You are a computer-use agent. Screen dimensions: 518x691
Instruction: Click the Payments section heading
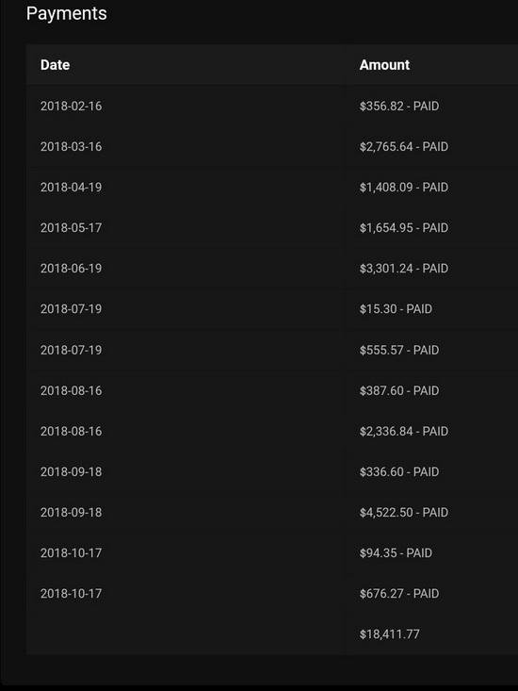coord(67,14)
